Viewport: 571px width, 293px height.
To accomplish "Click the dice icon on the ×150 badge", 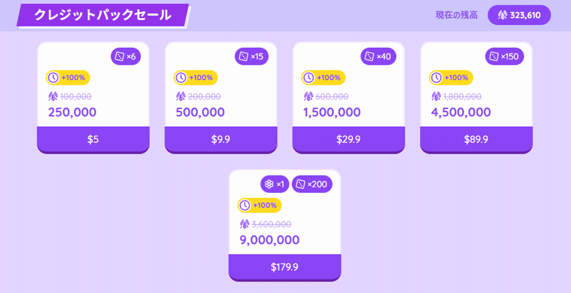I will [494, 56].
